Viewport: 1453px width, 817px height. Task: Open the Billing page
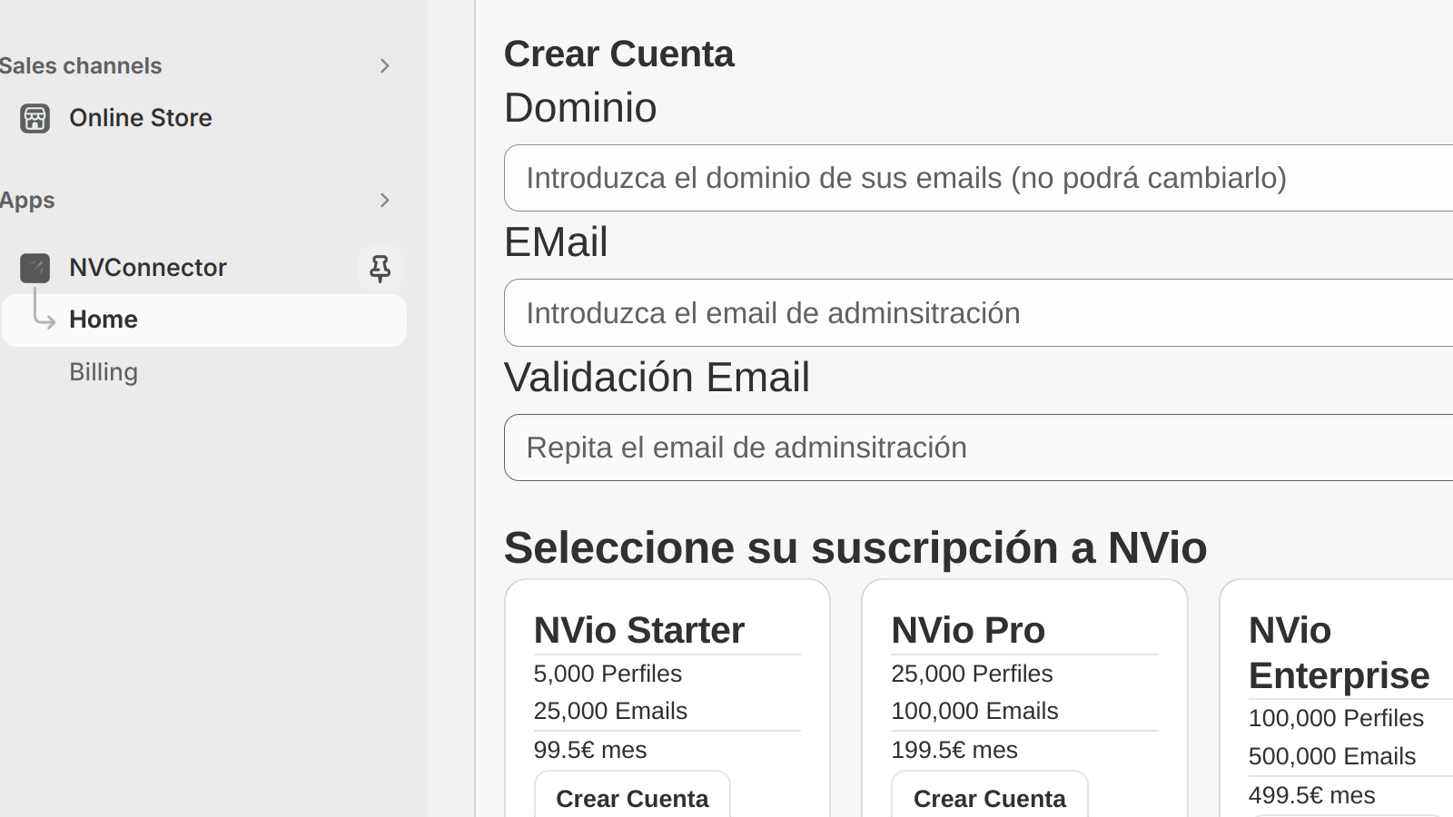(104, 371)
